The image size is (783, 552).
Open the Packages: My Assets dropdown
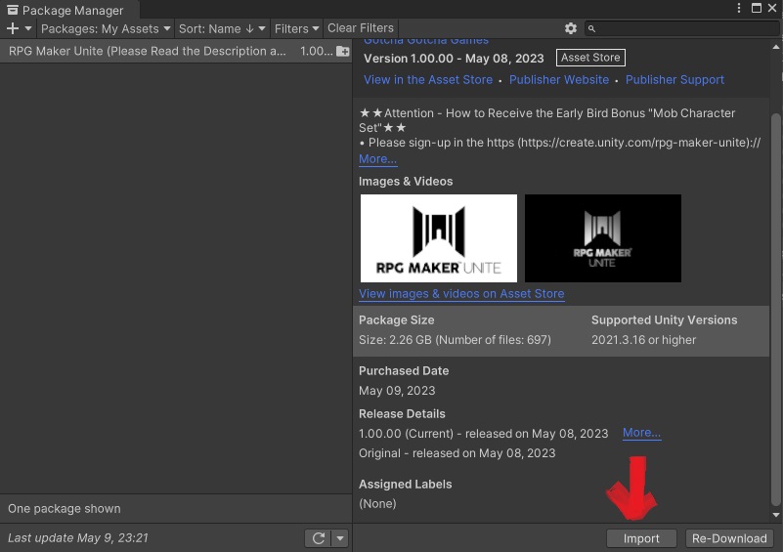[x=106, y=28]
